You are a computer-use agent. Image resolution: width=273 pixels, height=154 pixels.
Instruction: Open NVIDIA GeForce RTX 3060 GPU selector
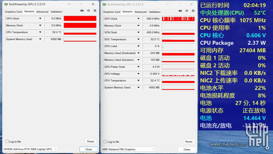[x=30, y=149]
